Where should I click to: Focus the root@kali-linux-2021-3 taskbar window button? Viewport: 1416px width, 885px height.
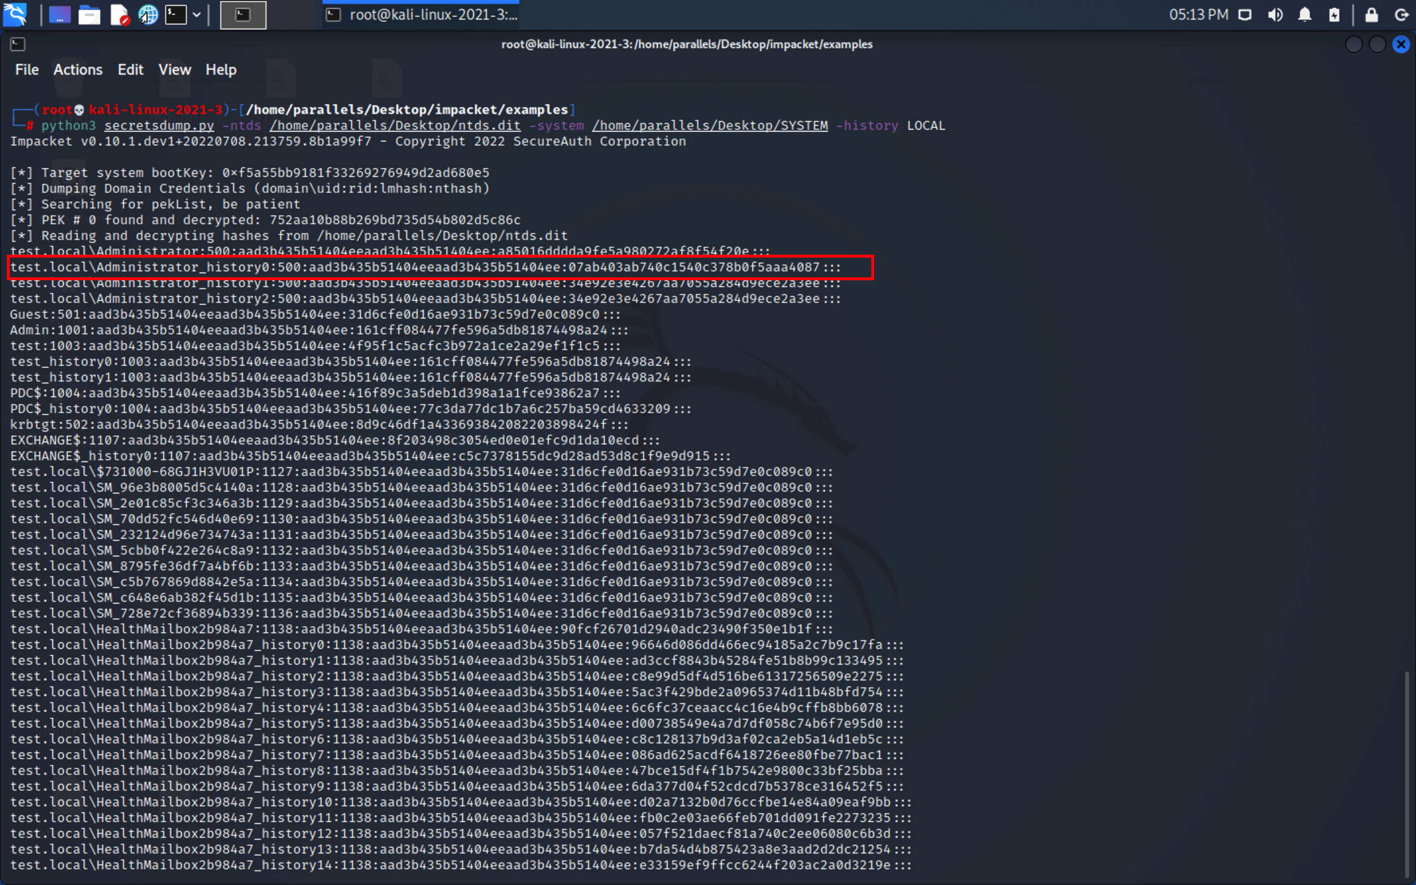click(421, 15)
